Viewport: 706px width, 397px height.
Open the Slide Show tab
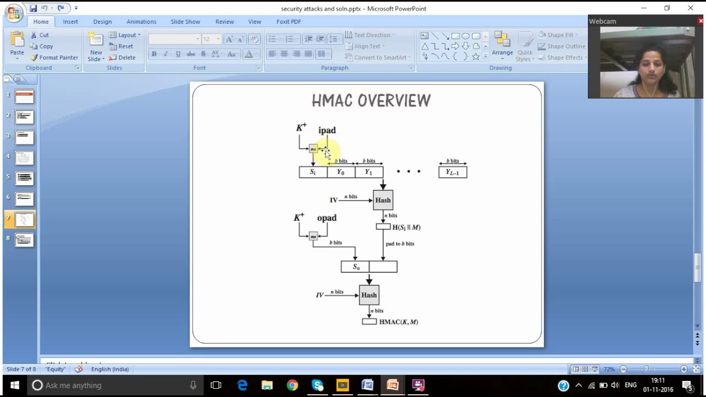coord(185,22)
